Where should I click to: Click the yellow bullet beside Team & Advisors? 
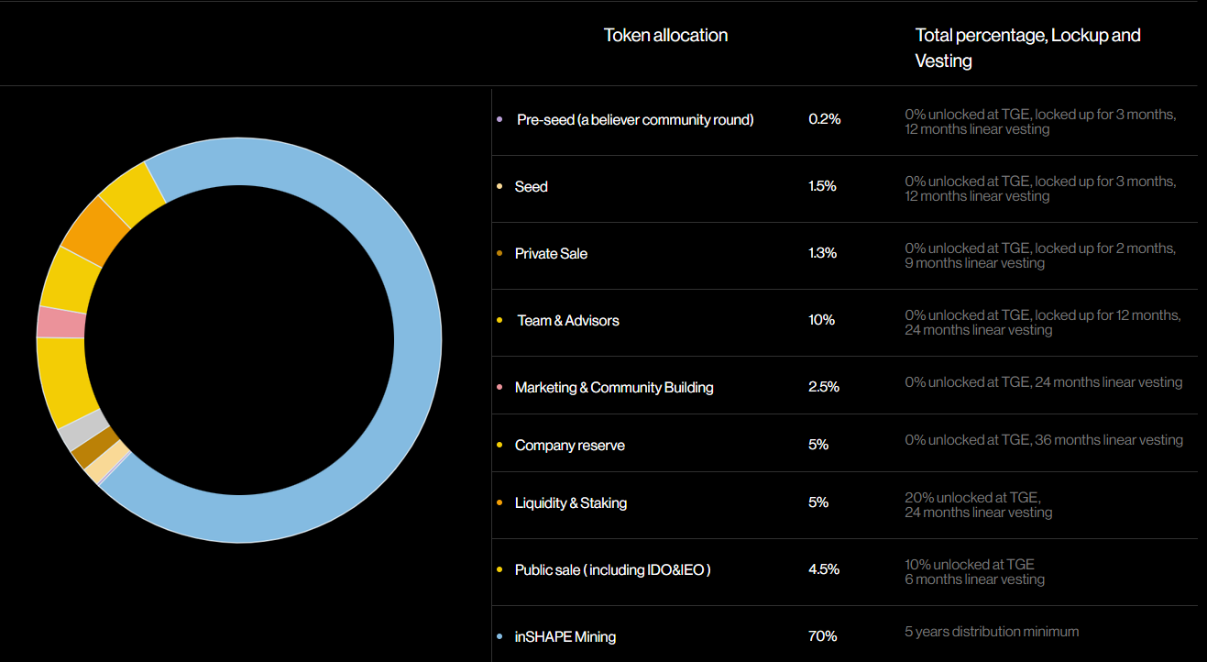pos(499,320)
